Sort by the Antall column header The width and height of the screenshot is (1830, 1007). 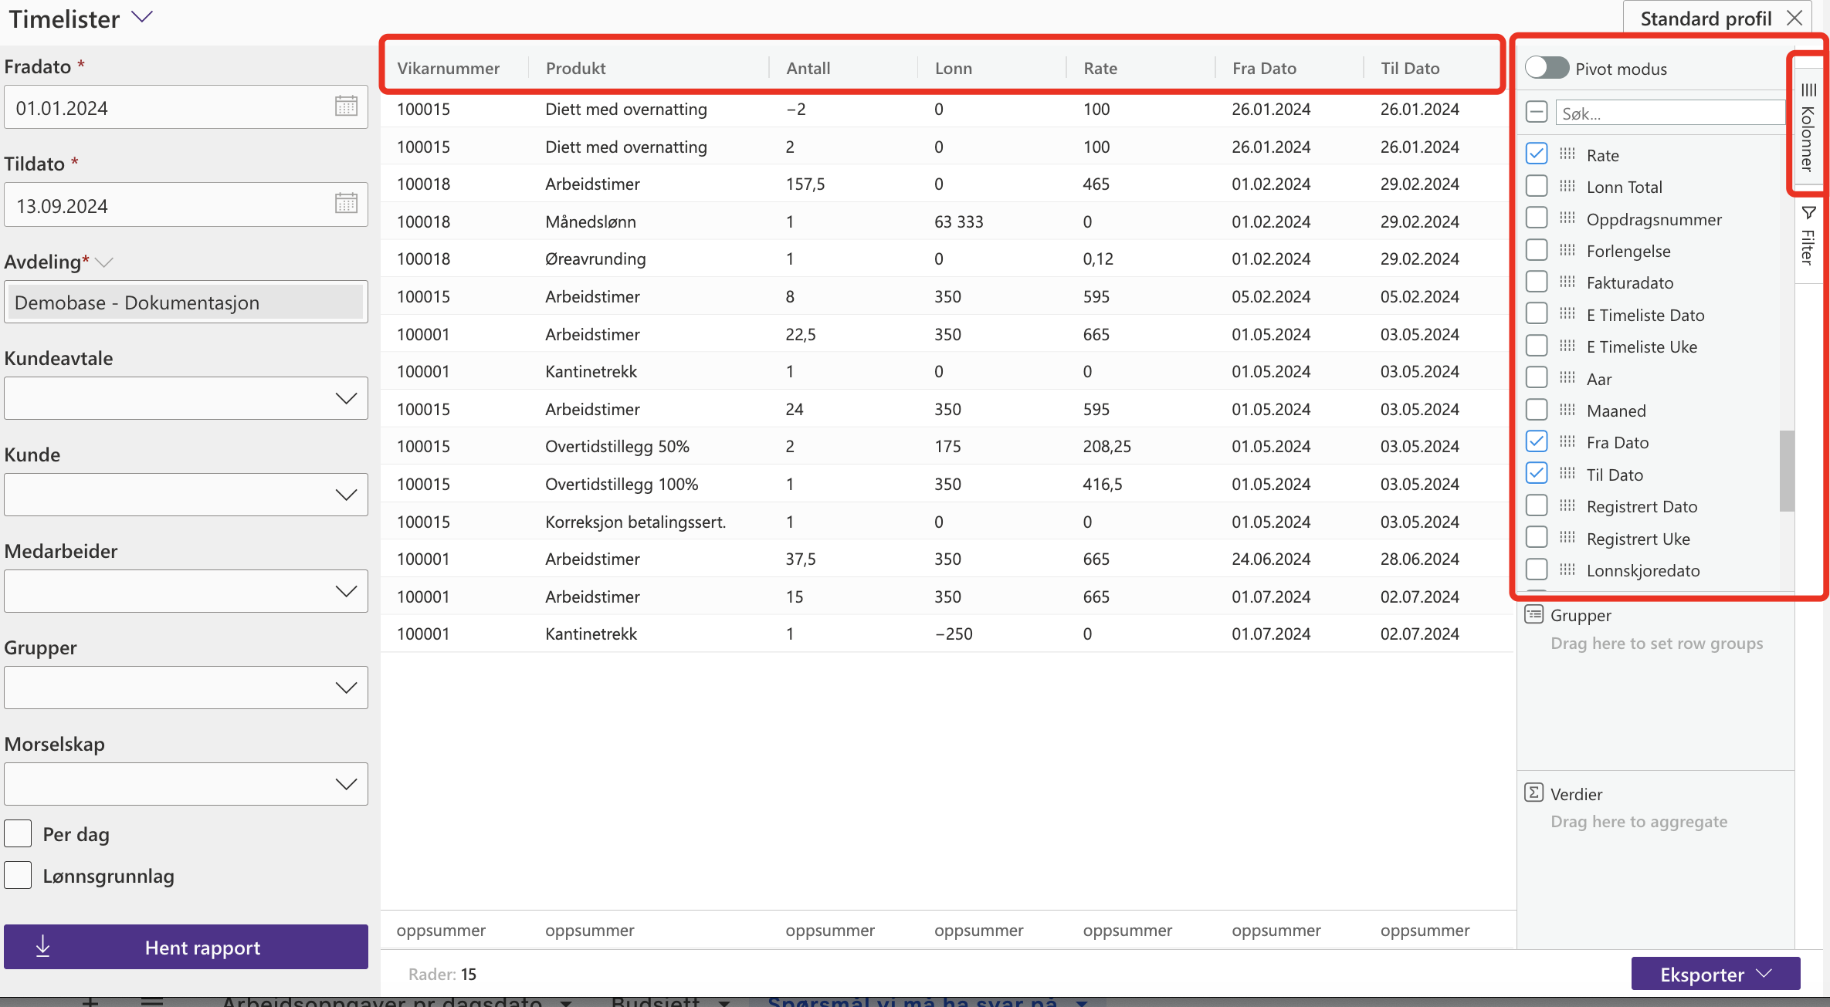pyautogui.click(x=808, y=68)
